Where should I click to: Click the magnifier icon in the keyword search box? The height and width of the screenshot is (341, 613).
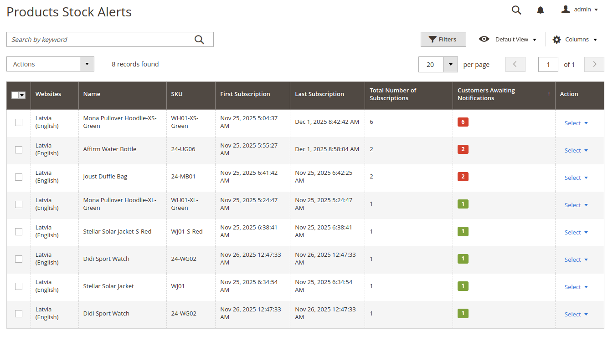click(x=199, y=39)
